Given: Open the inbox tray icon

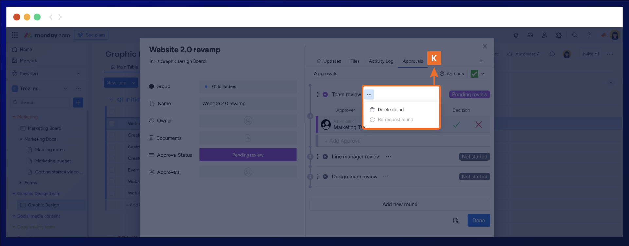Looking at the screenshot, I should point(530,35).
